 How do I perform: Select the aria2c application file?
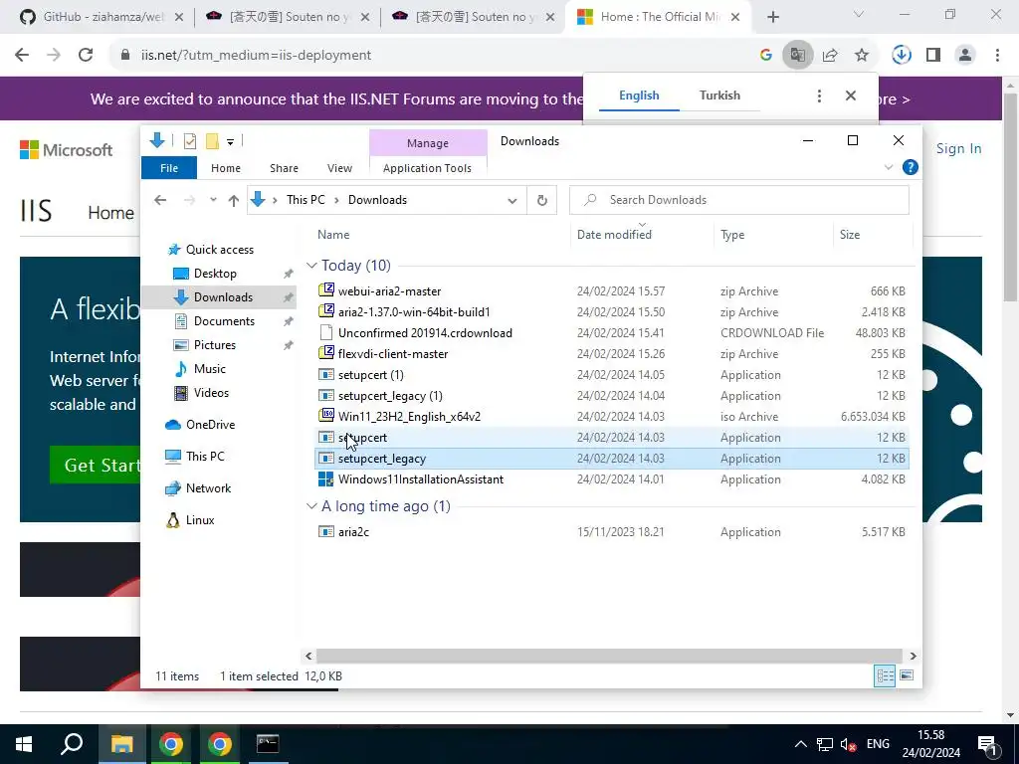[353, 532]
